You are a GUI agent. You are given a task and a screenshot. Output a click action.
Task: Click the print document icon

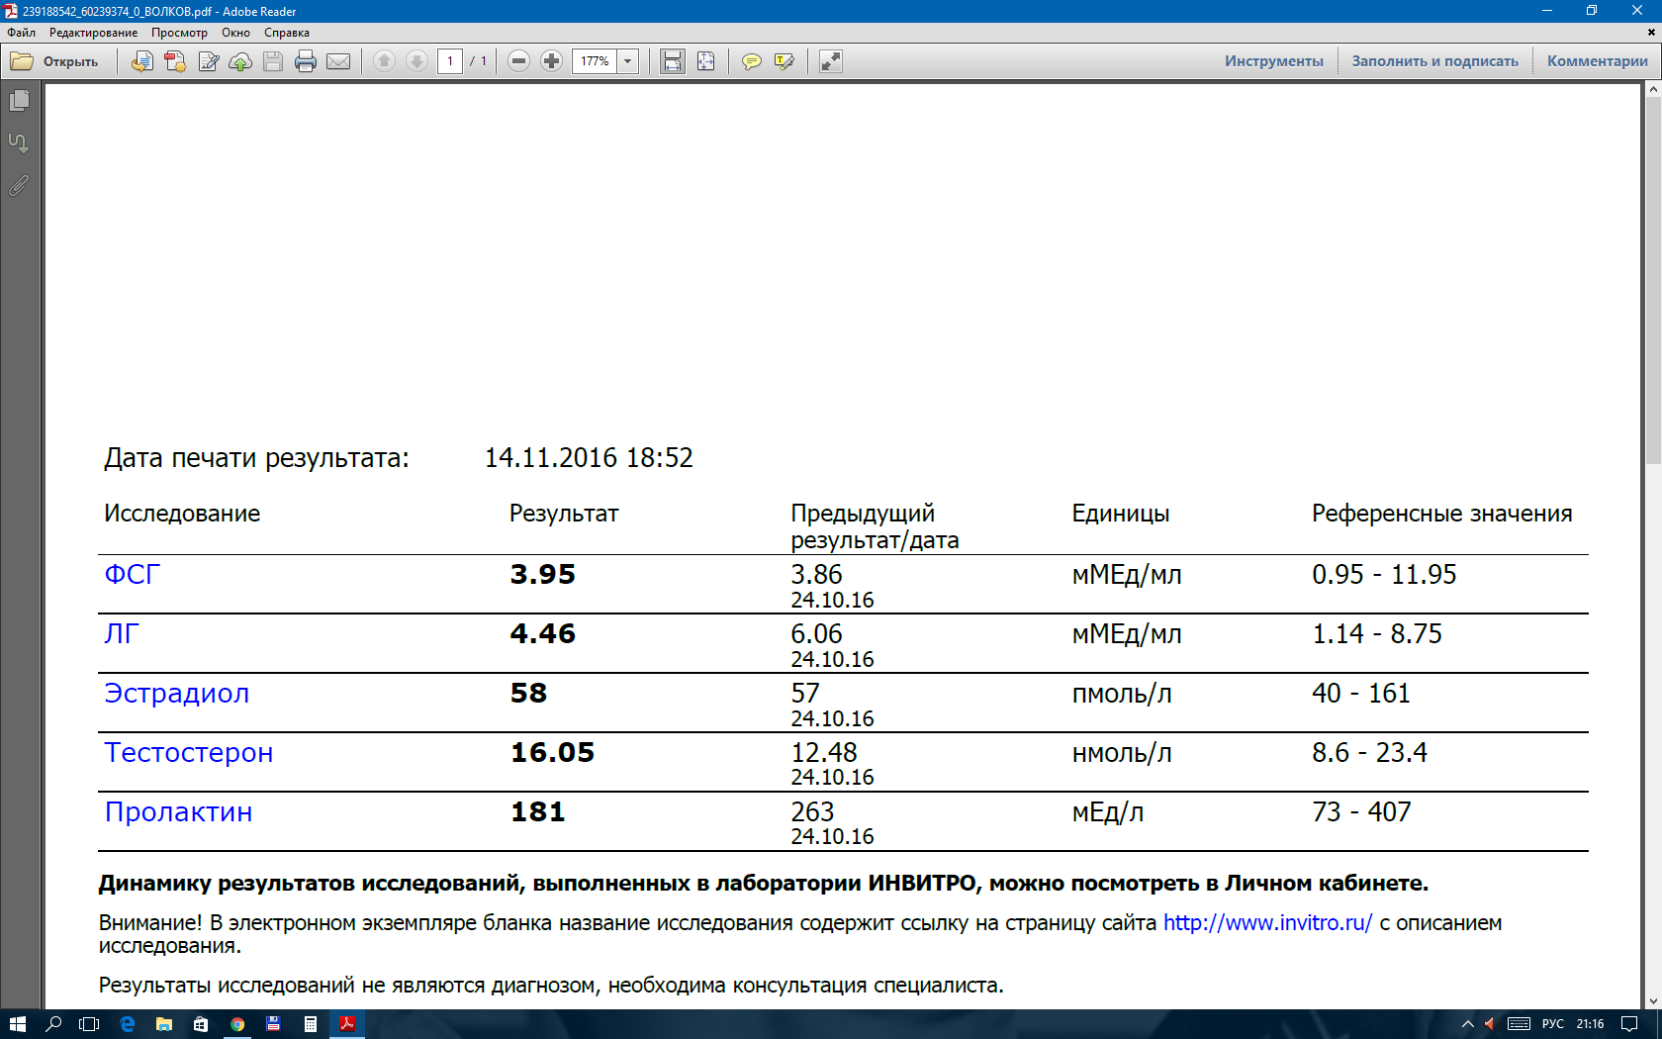pyautogui.click(x=306, y=61)
